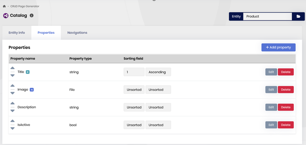Click the home icon in breadcrumb
The height and width of the screenshot is (145, 306).
coord(4,6)
